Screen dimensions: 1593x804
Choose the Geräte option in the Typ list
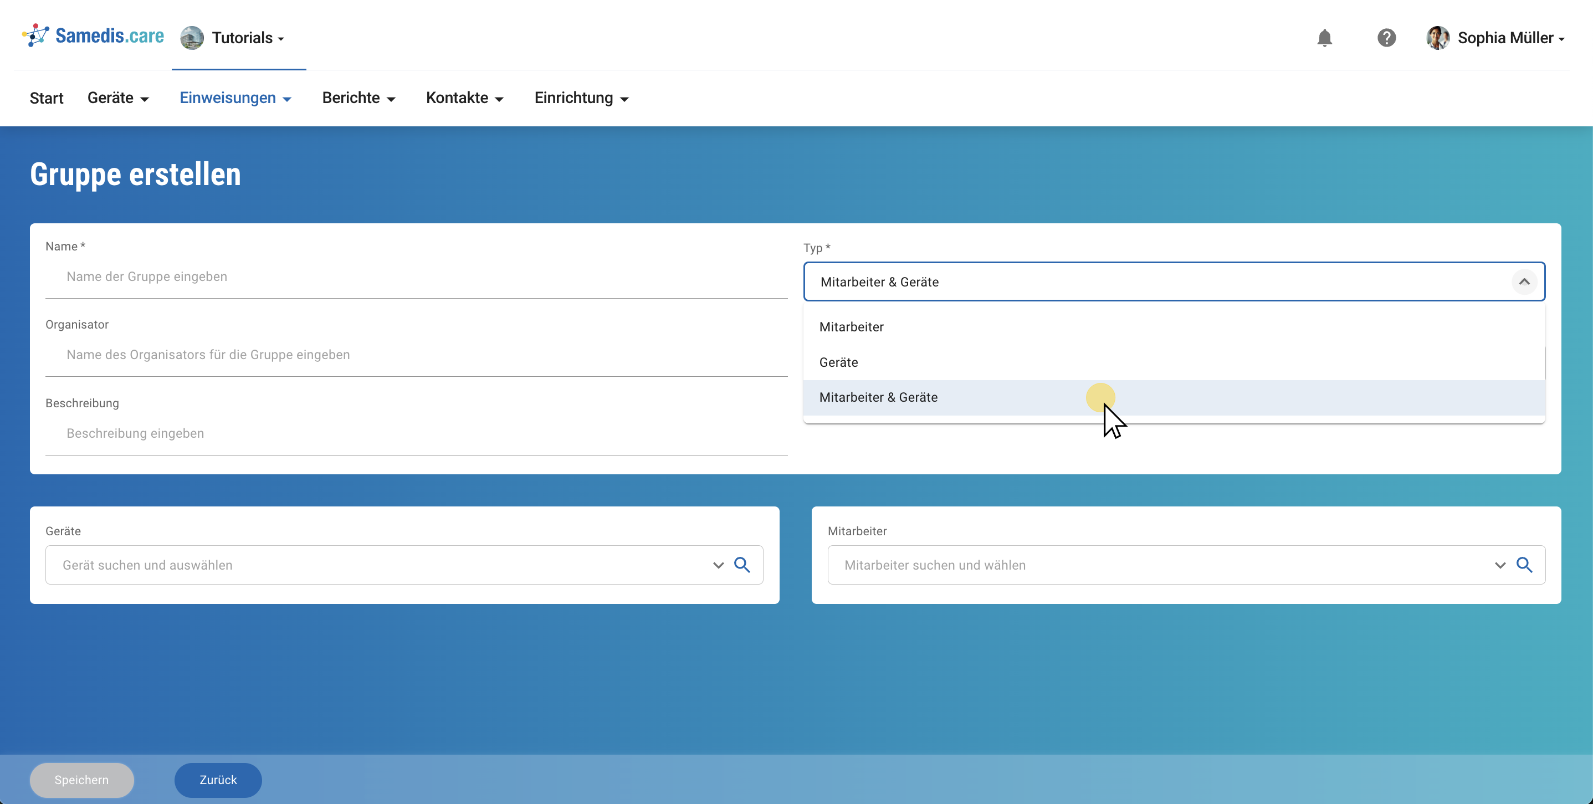838,362
